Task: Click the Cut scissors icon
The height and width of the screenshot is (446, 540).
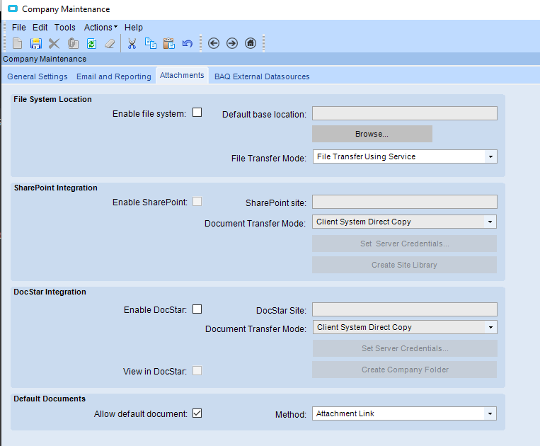Action: (x=132, y=43)
